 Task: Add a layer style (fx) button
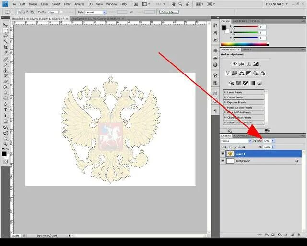click(x=266, y=234)
